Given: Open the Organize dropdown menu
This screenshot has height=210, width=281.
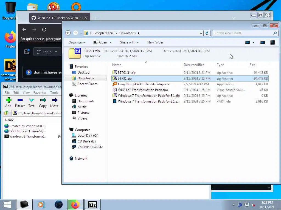Looking at the screenshot, I should pos(77,42).
